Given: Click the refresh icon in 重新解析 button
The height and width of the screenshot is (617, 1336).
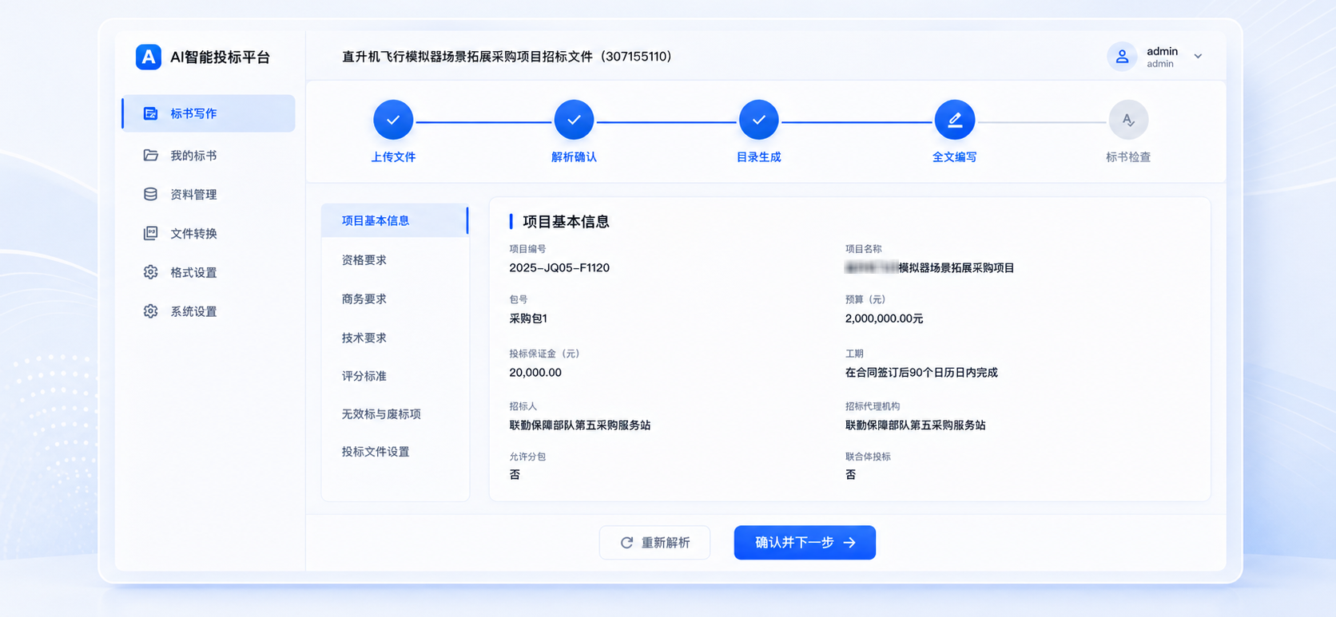Looking at the screenshot, I should tap(627, 543).
